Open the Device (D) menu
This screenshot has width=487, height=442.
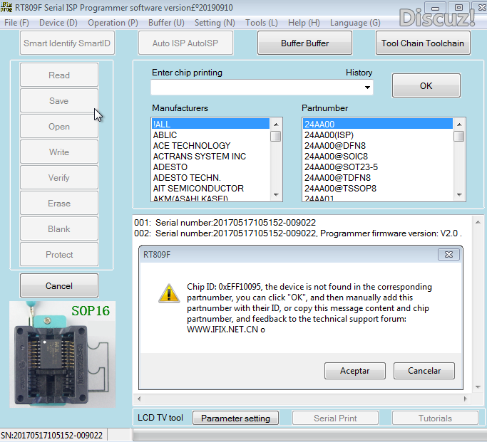(58, 23)
